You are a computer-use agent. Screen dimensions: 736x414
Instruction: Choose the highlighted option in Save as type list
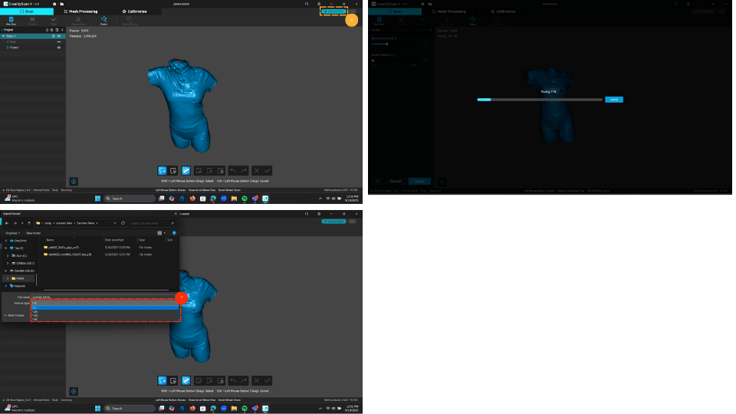point(104,307)
